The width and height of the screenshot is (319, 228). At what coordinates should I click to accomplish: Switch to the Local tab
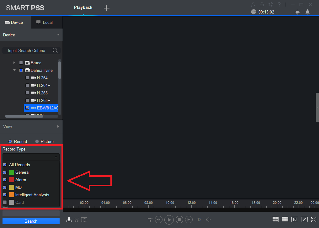point(47,22)
